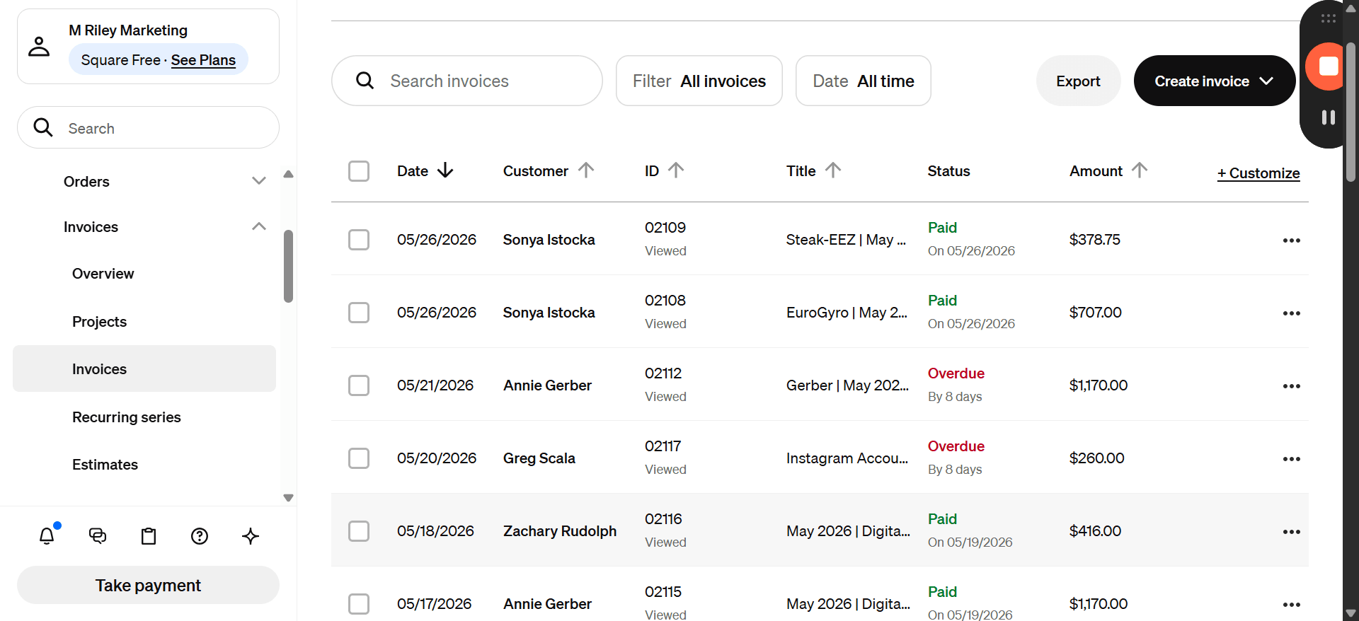Image resolution: width=1359 pixels, height=621 pixels.
Task: Check the invoice 02117 row checkbox
Action: 359,458
